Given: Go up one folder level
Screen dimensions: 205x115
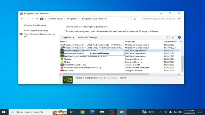Looking at the screenshot, I should click(37, 19).
